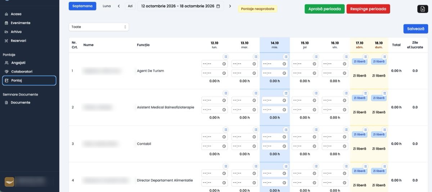Open list icon for Agent De Turism Tuesday

click(x=256, y=57)
